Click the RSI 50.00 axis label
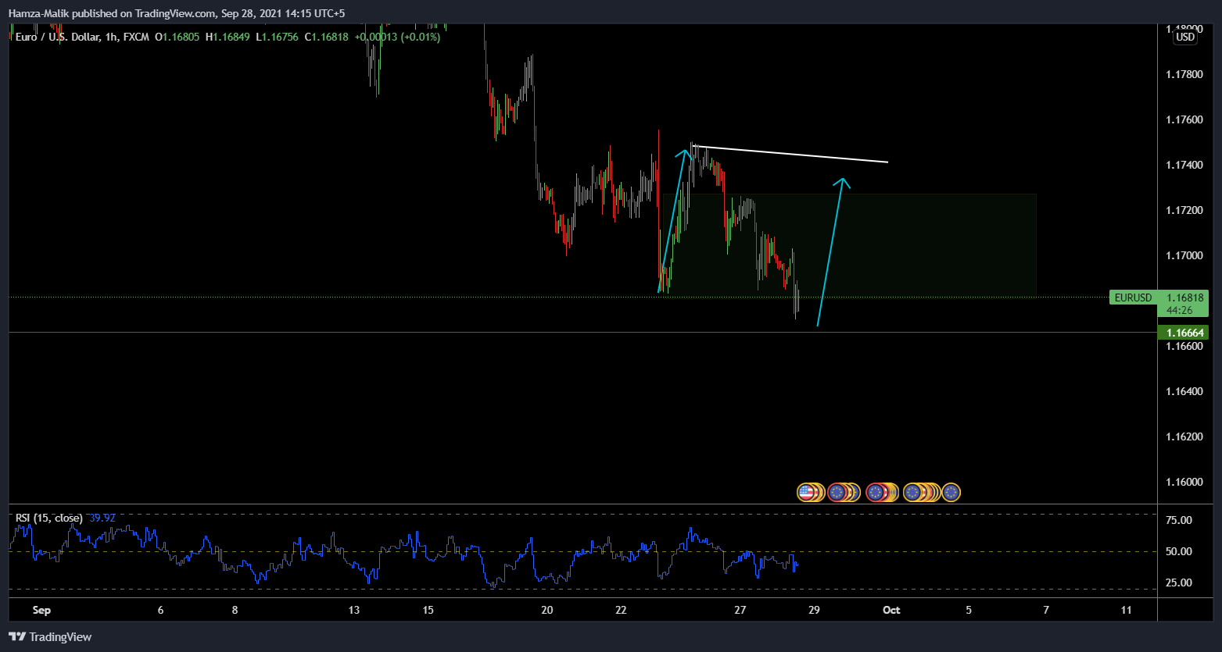Image resolution: width=1222 pixels, height=652 pixels. tap(1178, 551)
